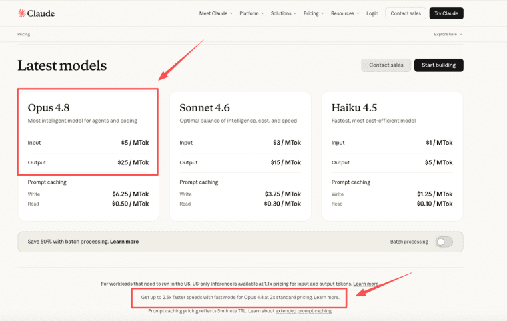Click Haiku 4.5 cache write price $1.25 / MTok
This screenshot has width=507, height=321.
(x=434, y=194)
